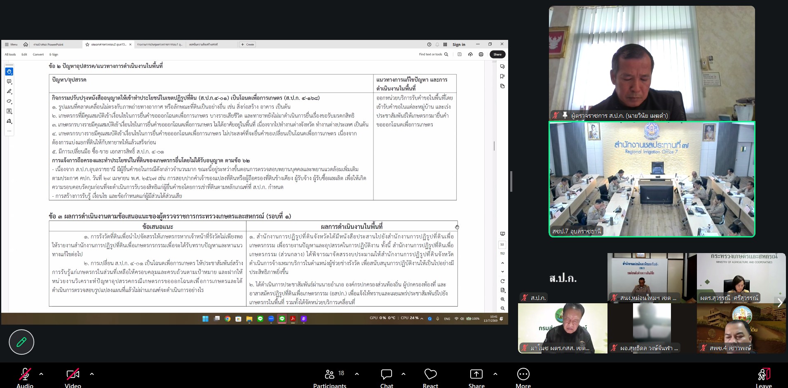Expand Video options arrow

point(92,374)
